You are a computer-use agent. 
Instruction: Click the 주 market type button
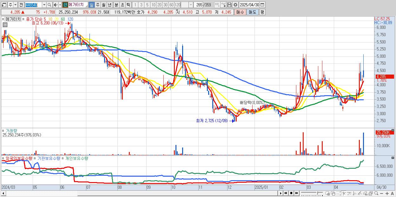click(10, 5)
